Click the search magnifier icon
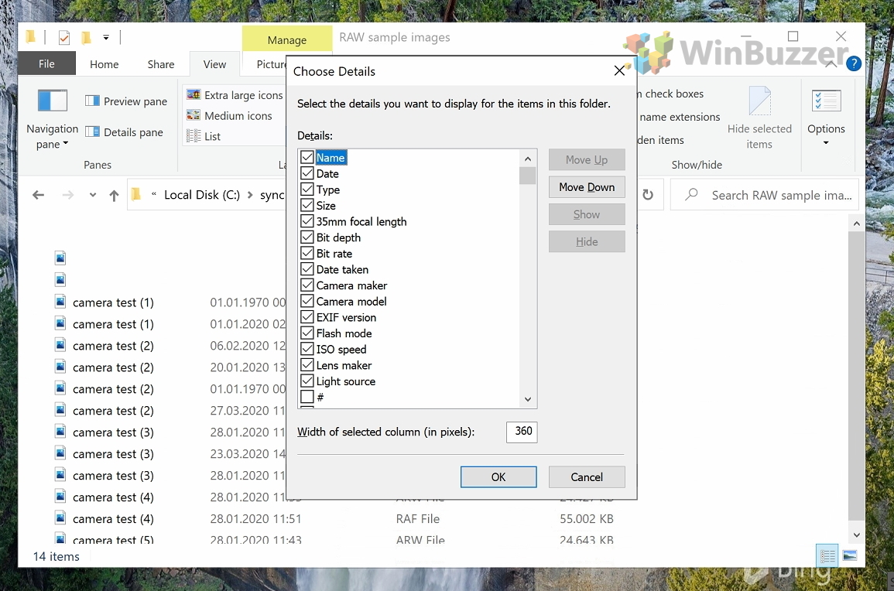Viewport: 894px width, 591px height. (x=691, y=194)
